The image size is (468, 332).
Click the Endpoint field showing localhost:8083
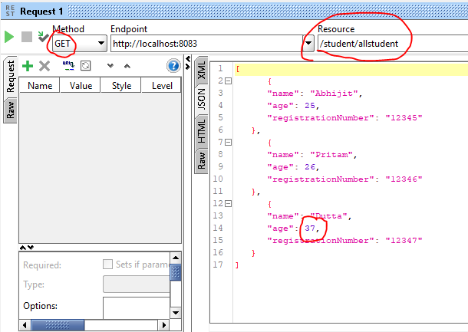point(206,44)
